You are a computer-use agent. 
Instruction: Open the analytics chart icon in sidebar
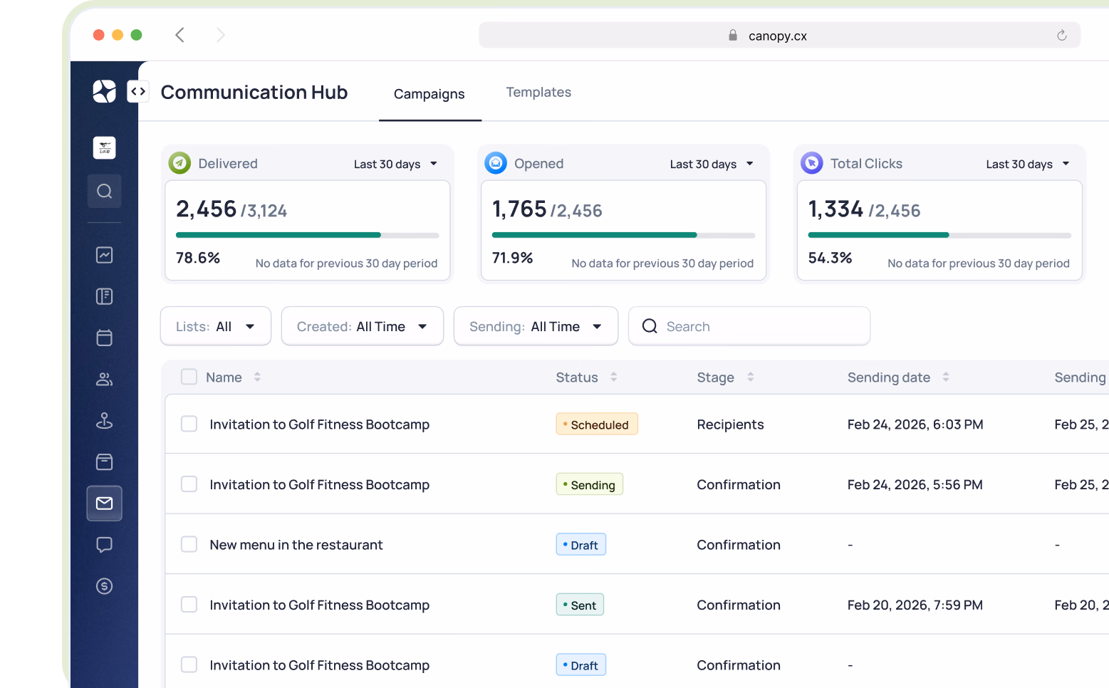[104, 255]
